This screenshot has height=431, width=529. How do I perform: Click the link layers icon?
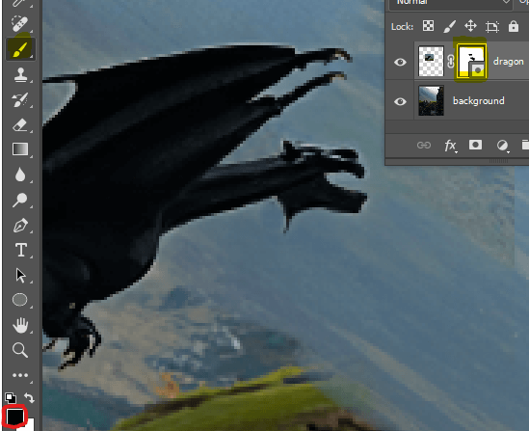point(424,146)
